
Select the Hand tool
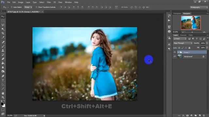pos(3,93)
